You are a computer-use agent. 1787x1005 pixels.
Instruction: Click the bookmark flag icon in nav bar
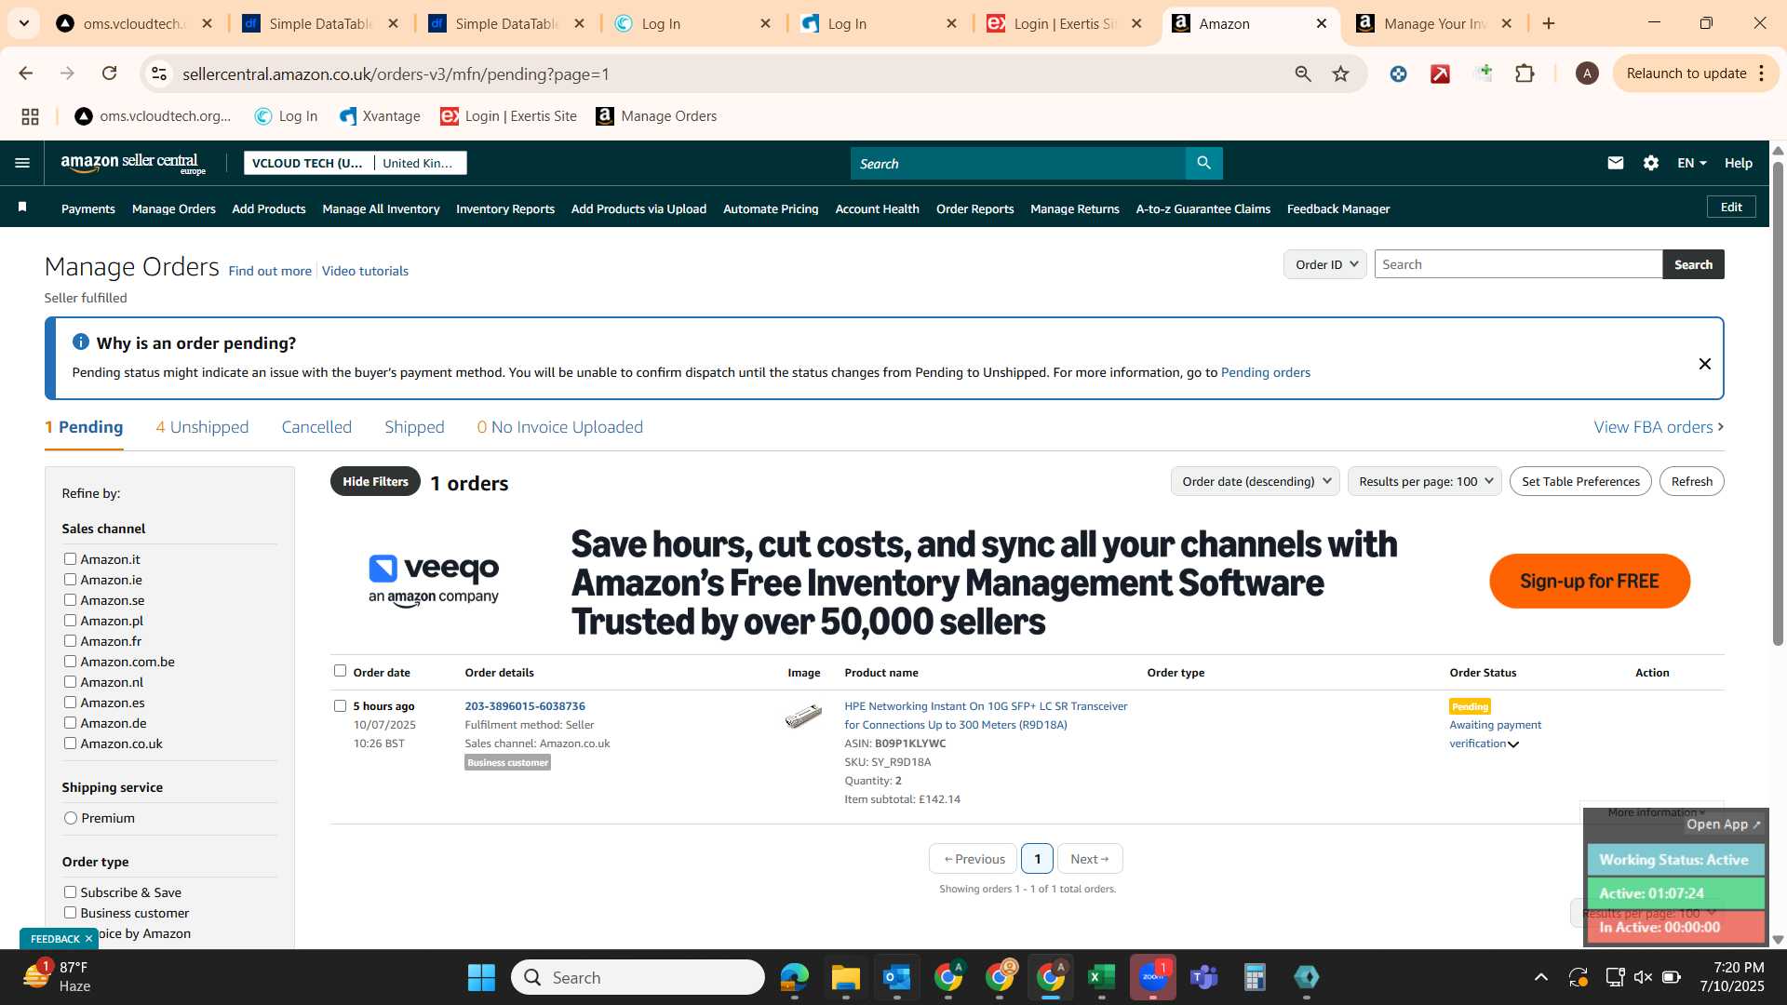pyautogui.click(x=22, y=207)
